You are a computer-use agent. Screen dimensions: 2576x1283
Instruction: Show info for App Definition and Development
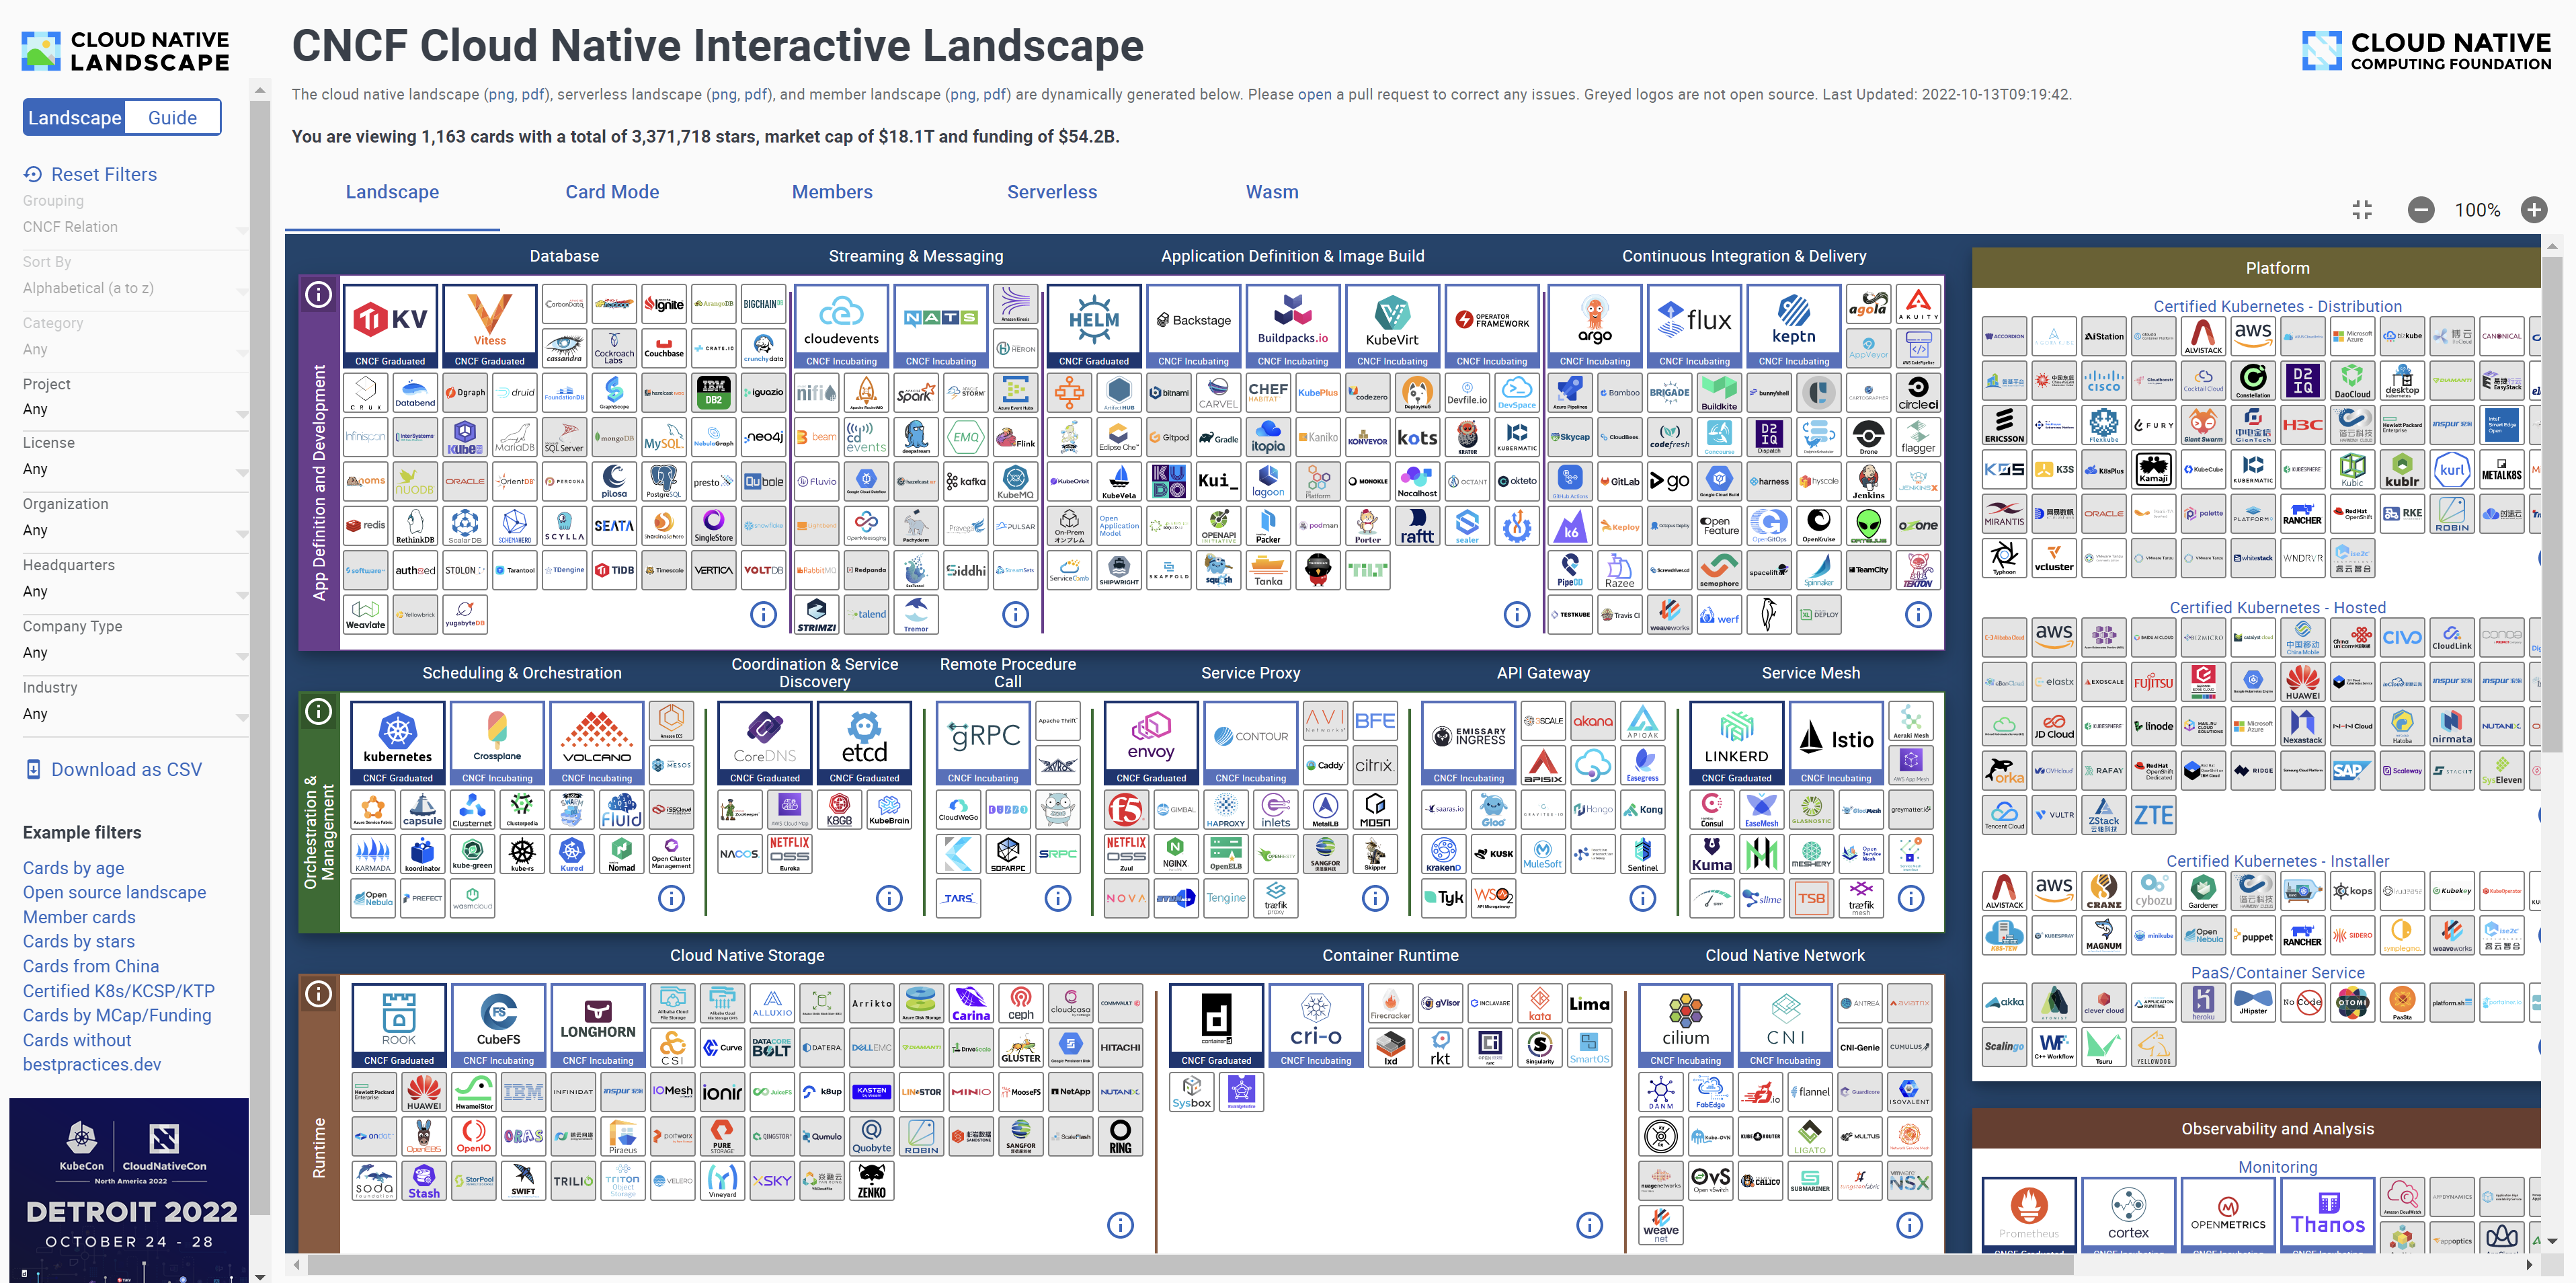(x=318, y=294)
